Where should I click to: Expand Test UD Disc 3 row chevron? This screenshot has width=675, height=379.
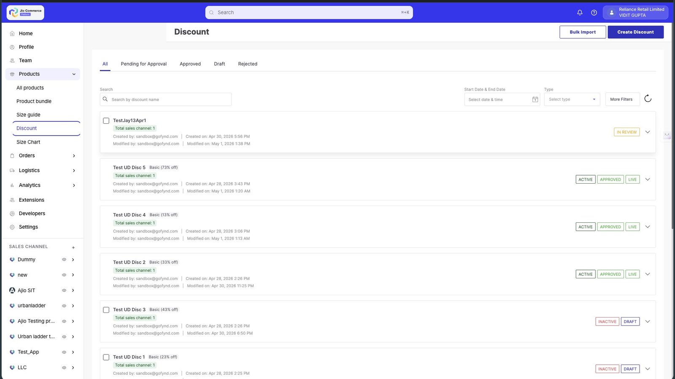[x=648, y=322]
